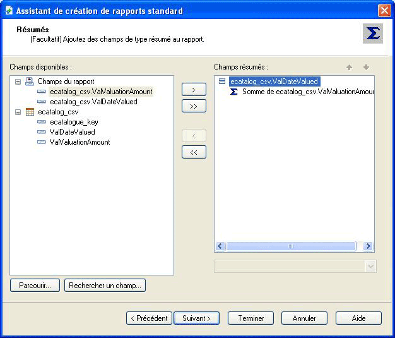Image resolution: width=395 pixels, height=338 pixels.
Task: Click the ecatalog_csv table icon
Action: click(29, 112)
